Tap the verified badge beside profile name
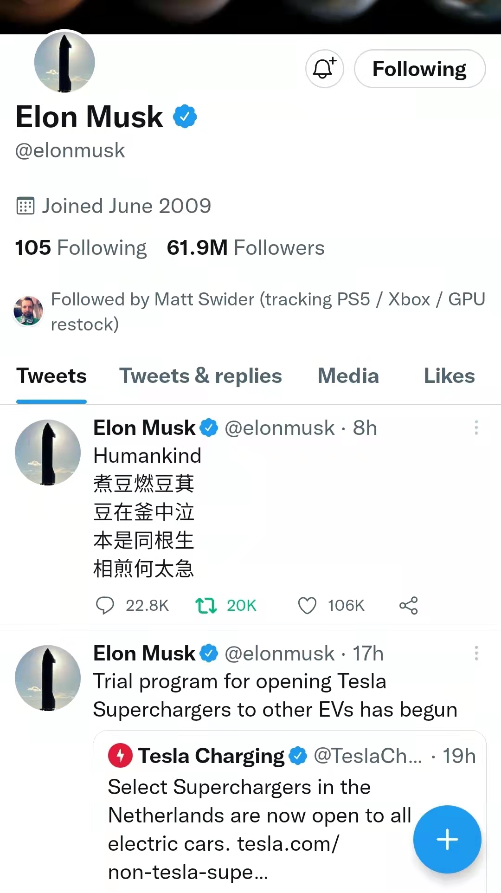Viewport: 501px width, 893px height. point(185,116)
